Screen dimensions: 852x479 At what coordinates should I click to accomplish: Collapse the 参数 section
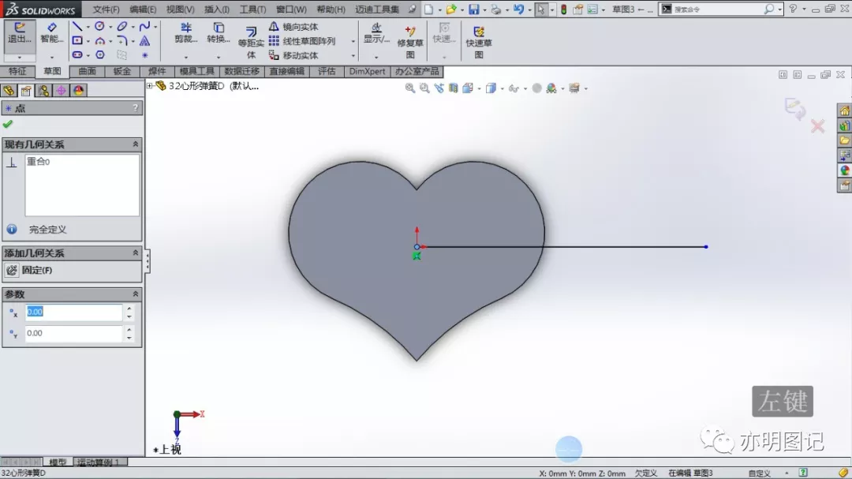click(x=136, y=294)
